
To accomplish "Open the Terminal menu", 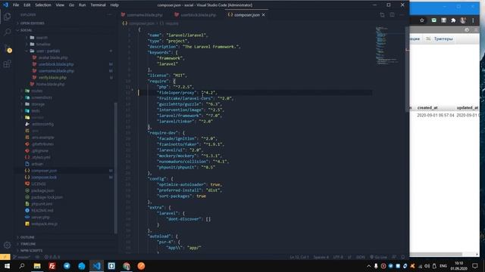I will click(98, 5).
